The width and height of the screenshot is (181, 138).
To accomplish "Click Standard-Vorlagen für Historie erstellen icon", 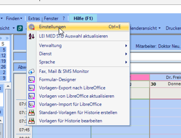I will pos(32,112).
